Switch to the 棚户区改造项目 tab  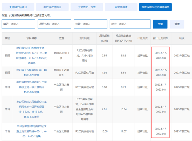(x=52, y=7)
